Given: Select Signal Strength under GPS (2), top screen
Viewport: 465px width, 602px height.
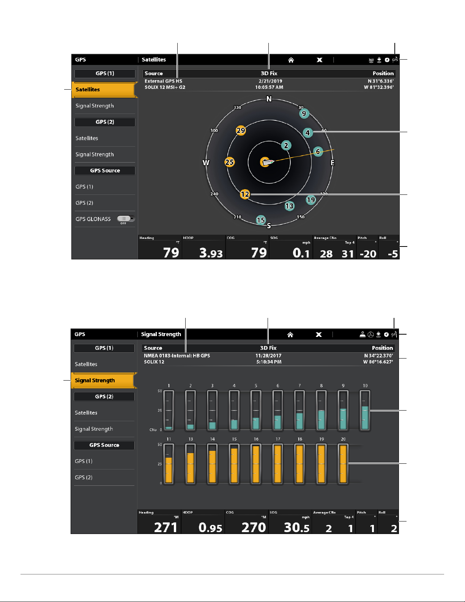Looking at the screenshot, I should (x=104, y=154).
